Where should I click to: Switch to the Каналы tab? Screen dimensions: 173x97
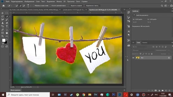pos(145,43)
